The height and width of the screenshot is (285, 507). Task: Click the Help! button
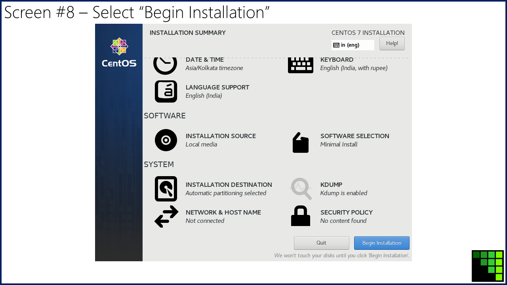click(x=392, y=44)
